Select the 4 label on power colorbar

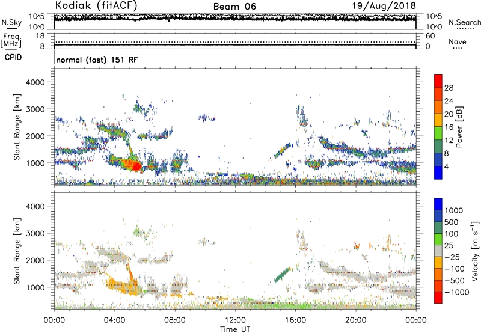click(446, 166)
